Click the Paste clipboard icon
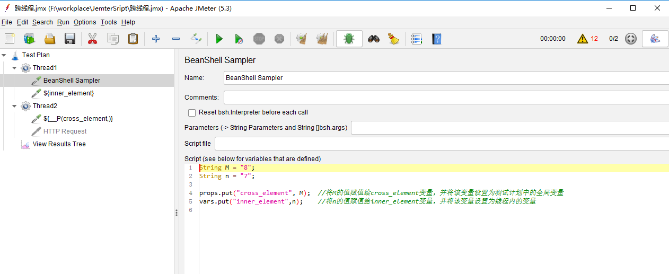Screen dimensions: 669x274 (x=133, y=39)
